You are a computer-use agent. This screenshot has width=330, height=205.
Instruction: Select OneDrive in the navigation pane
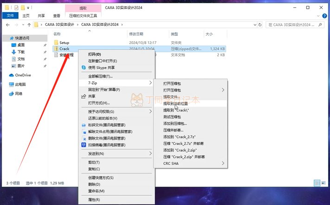[x=23, y=75]
